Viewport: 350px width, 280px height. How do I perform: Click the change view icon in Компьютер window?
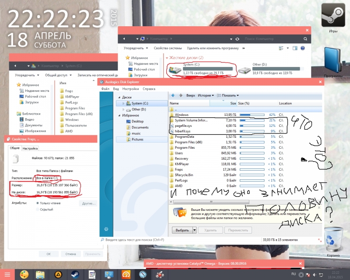[x=281, y=48]
